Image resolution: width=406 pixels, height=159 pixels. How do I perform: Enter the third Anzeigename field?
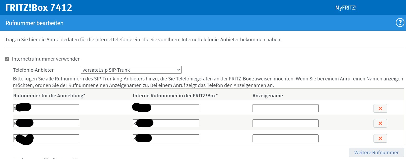click(285, 138)
